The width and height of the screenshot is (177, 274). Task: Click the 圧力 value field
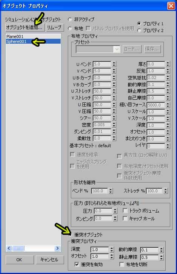tap(103, 211)
